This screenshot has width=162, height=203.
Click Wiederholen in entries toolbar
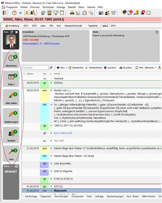pyautogui.click(x=94, y=68)
